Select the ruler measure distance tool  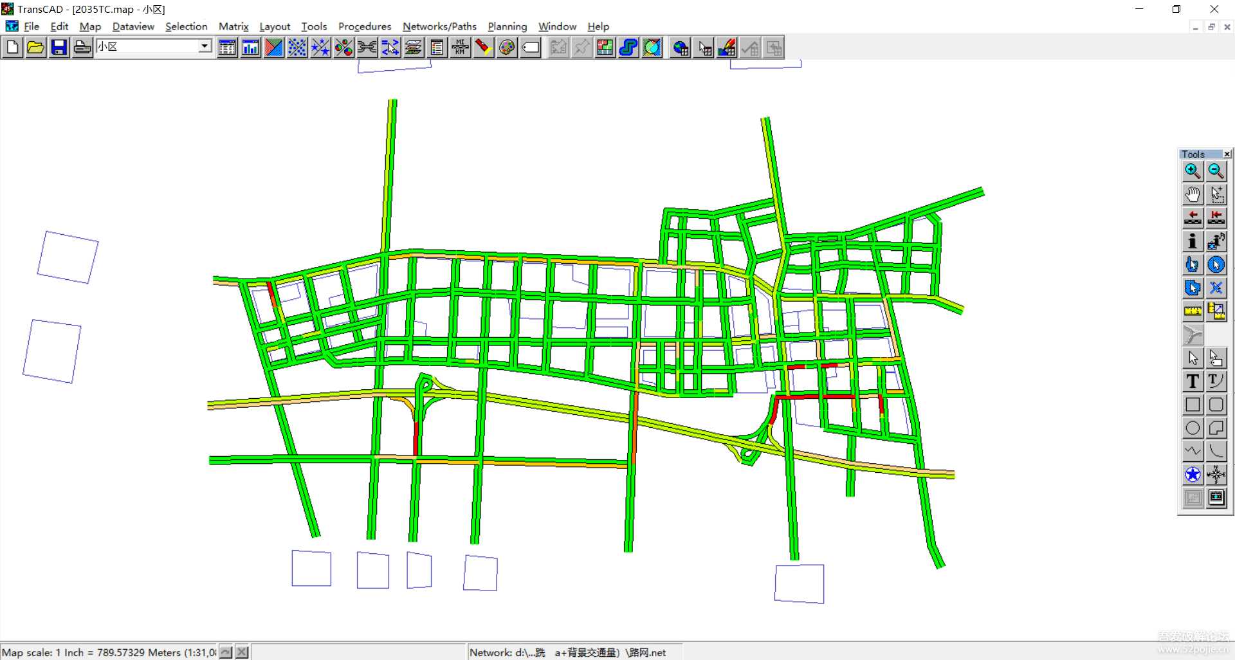coord(1192,311)
